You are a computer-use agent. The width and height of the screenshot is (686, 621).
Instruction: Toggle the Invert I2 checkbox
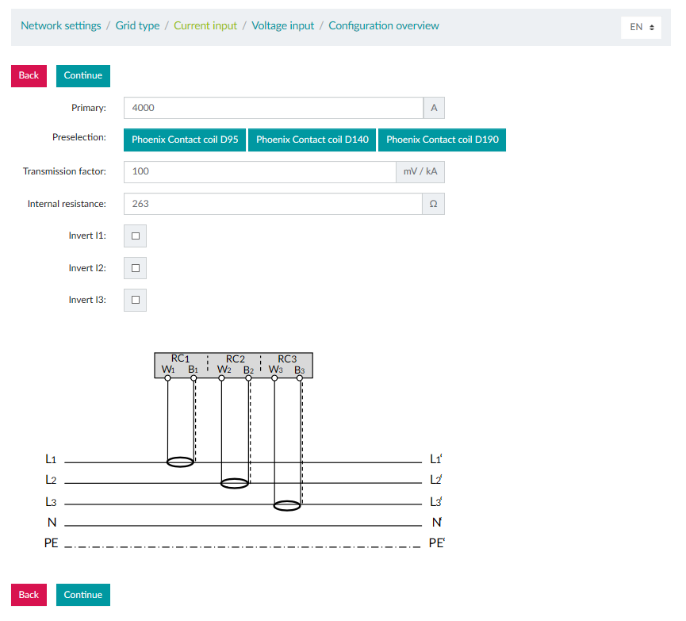pyautogui.click(x=135, y=267)
